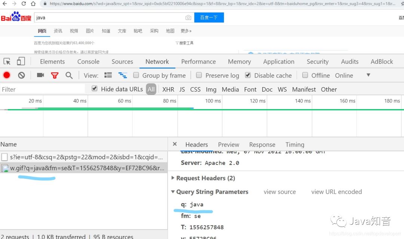Enable Preserve log checkbox
Viewport: 404px width, 239px height.
coord(199,75)
